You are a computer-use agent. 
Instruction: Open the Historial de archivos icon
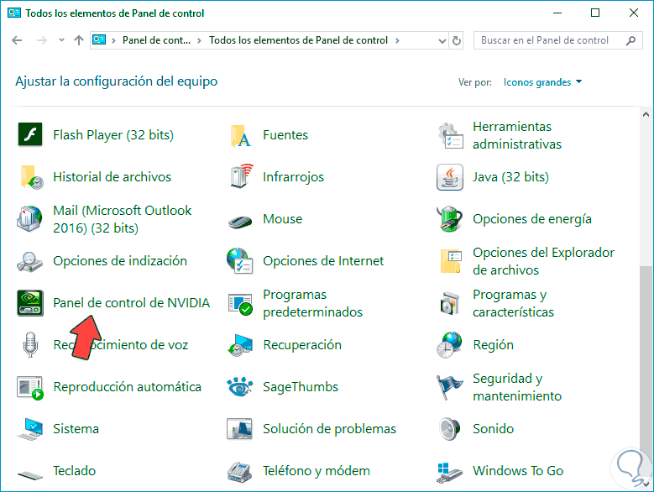(x=31, y=177)
